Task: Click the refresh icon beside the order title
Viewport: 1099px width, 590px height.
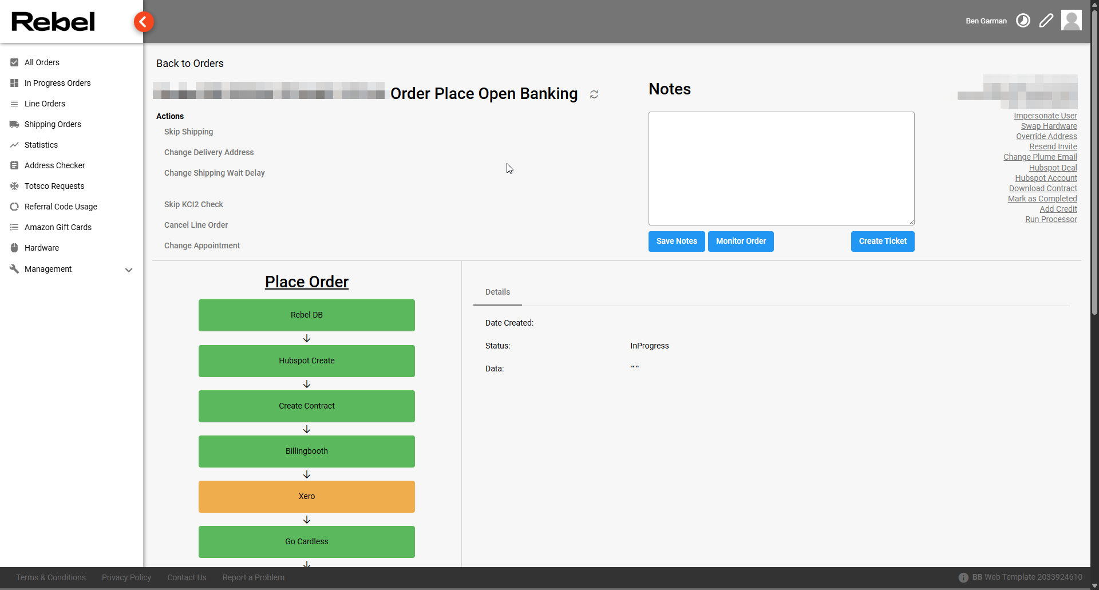Action: click(594, 94)
